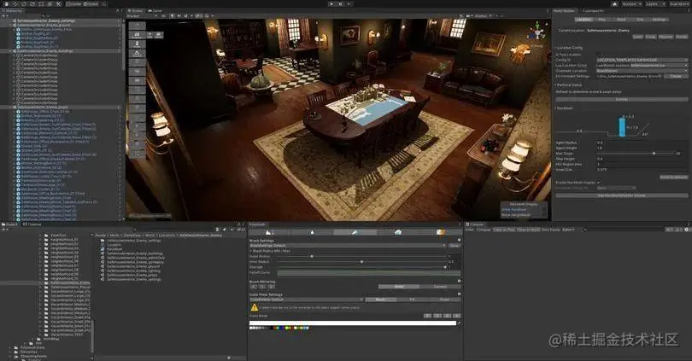Screen dimensions: 692x361
Task: Toggle Is Test Location checkbox
Action: pos(598,55)
